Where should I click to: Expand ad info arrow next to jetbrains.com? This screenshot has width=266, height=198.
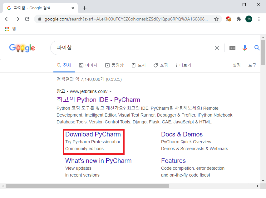point(111,92)
